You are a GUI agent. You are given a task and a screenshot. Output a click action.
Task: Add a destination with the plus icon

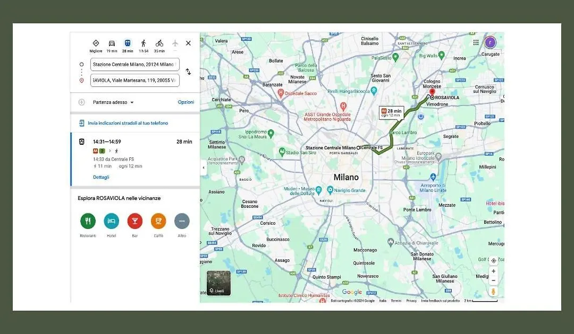[x=82, y=102]
